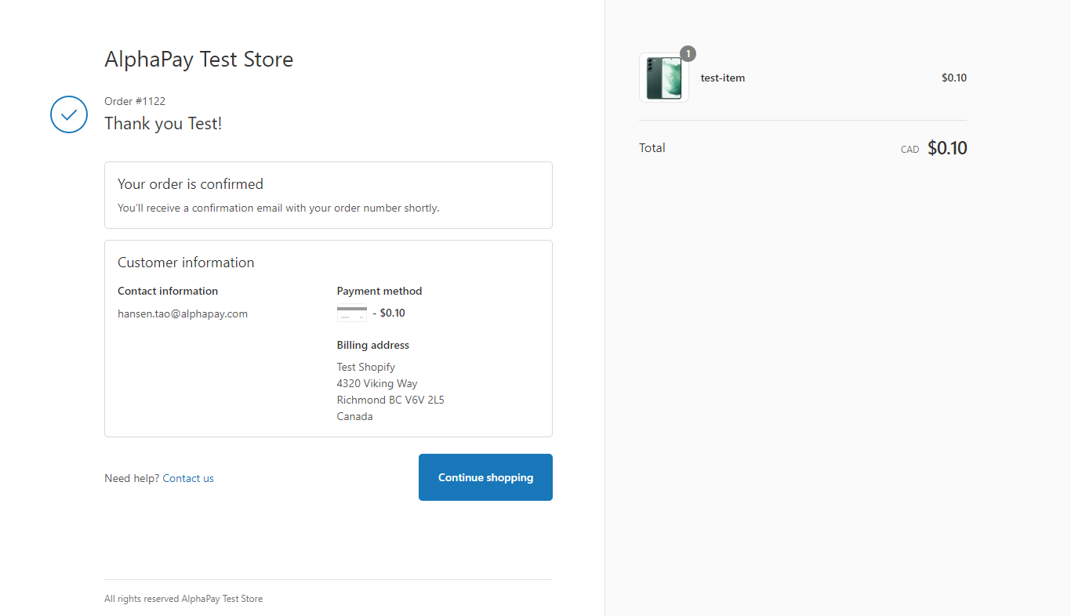Click the Thank you Test! heading

[163, 124]
